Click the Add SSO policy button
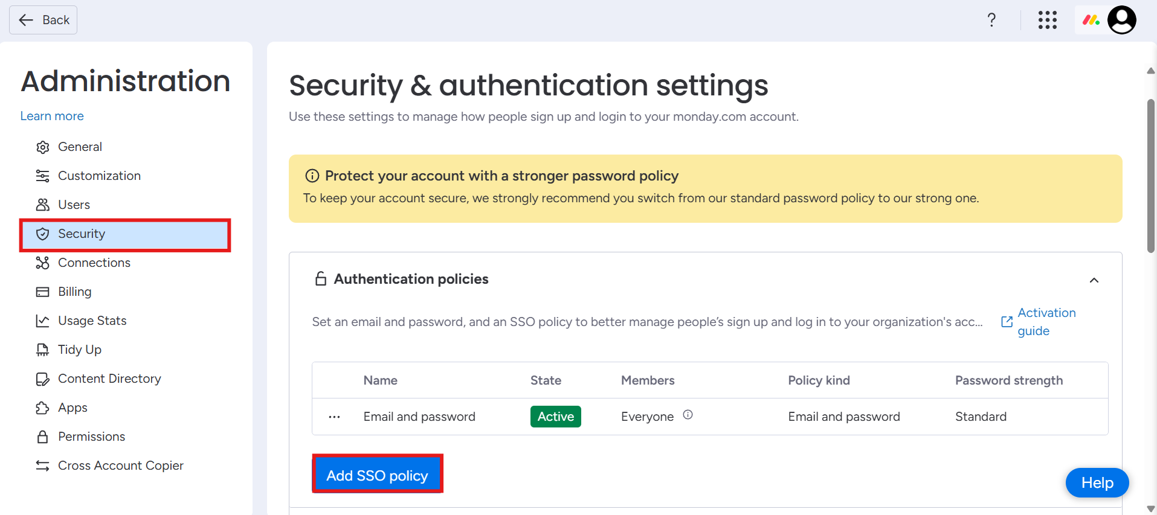This screenshot has width=1157, height=515. click(x=377, y=475)
